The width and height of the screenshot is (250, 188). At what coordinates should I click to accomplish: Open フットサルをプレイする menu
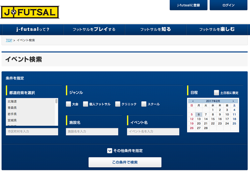[94, 29]
